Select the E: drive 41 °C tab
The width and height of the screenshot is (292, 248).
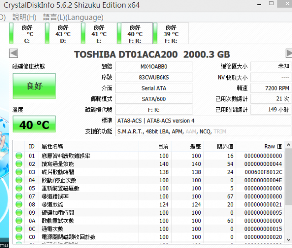point(99,33)
